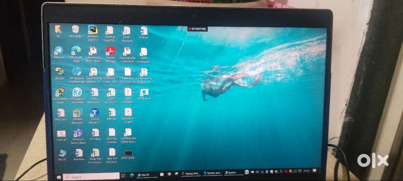Viewport: 403px width, 181px height.
Task: Launch VMware Workstation shortcut
Action: click(78, 116)
